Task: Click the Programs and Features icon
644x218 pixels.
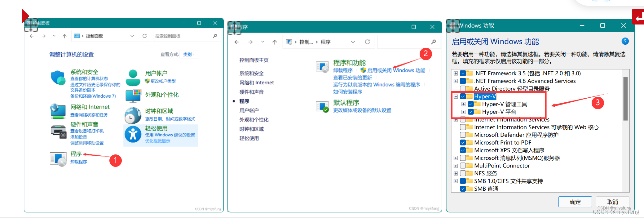Action: click(x=322, y=67)
